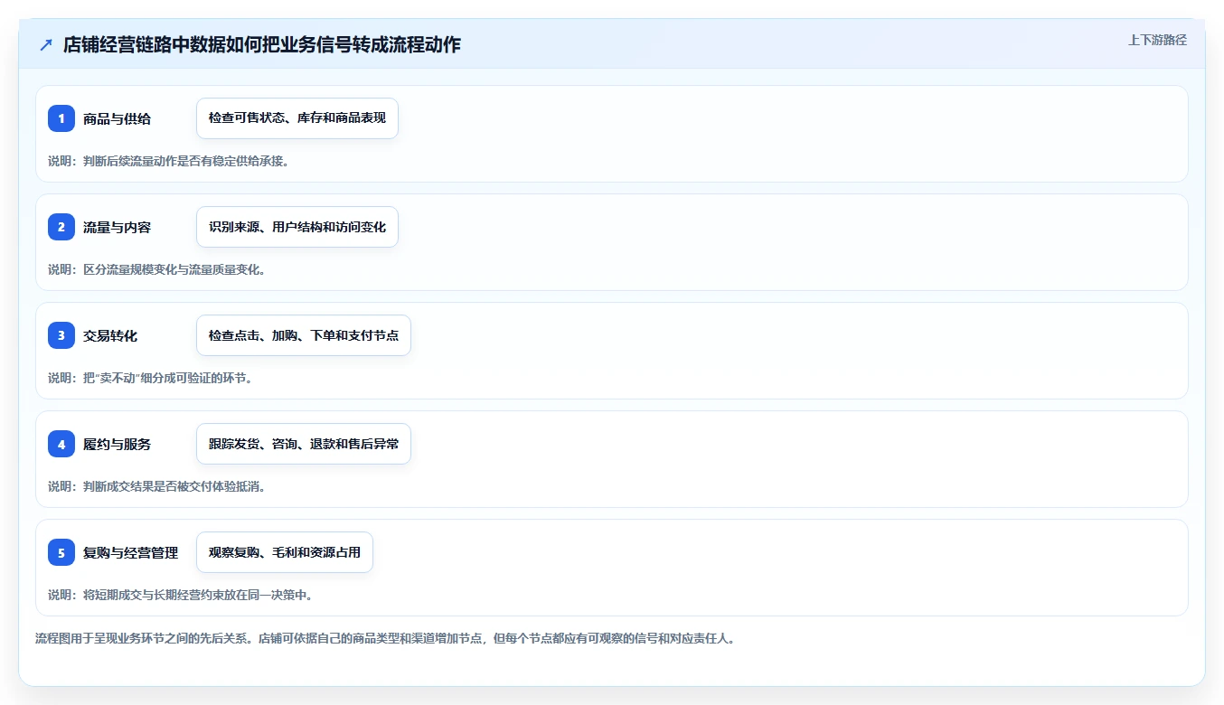Click the step 4 number badge
The height and width of the screenshot is (705, 1224).
[x=61, y=444]
